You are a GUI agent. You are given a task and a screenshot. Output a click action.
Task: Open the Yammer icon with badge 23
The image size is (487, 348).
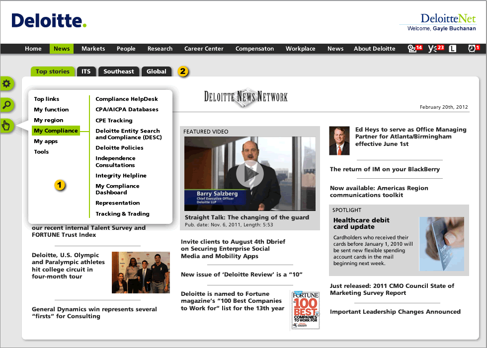pyautogui.click(x=436, y=48)
